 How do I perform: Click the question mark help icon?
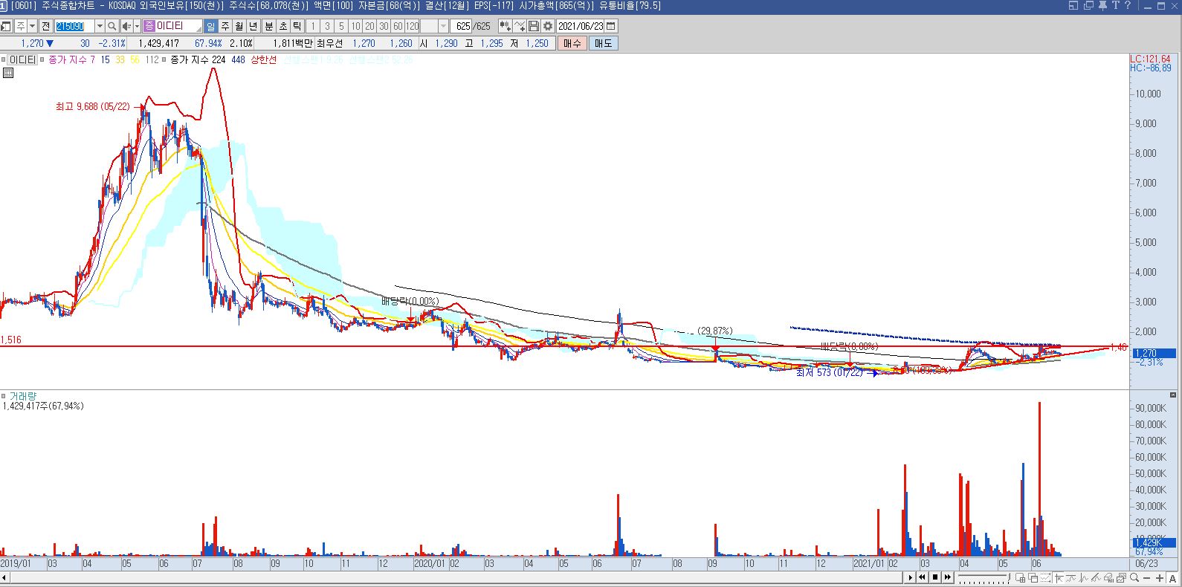(1128, 6)
